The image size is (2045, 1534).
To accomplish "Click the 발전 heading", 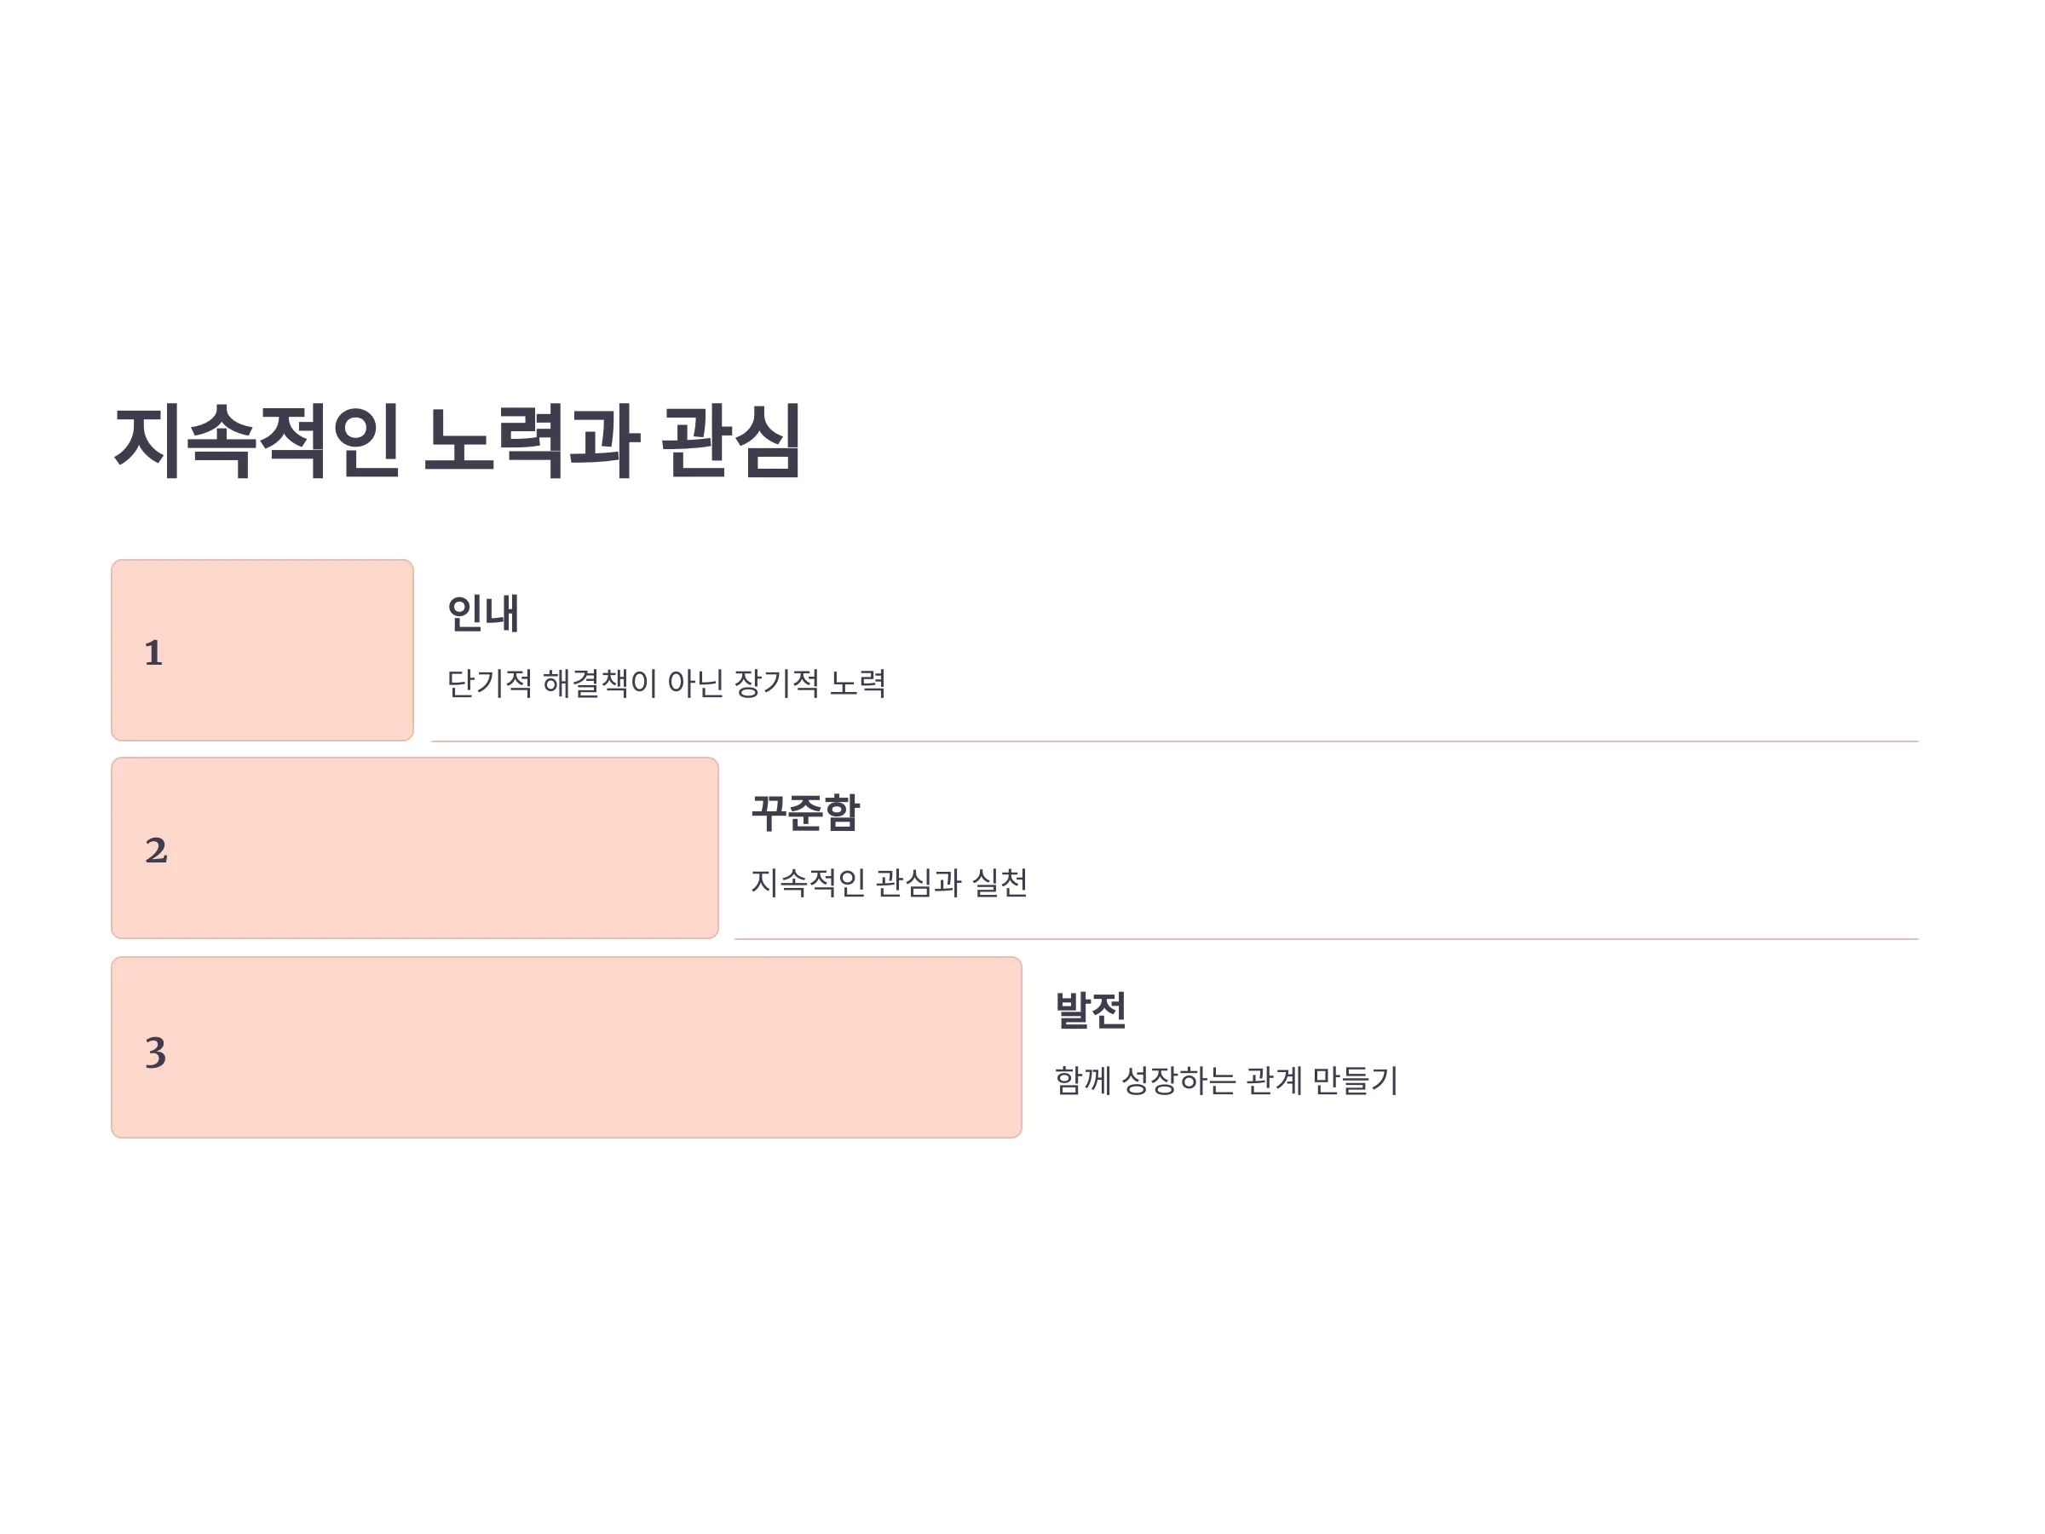I will pos(1090,1010).
